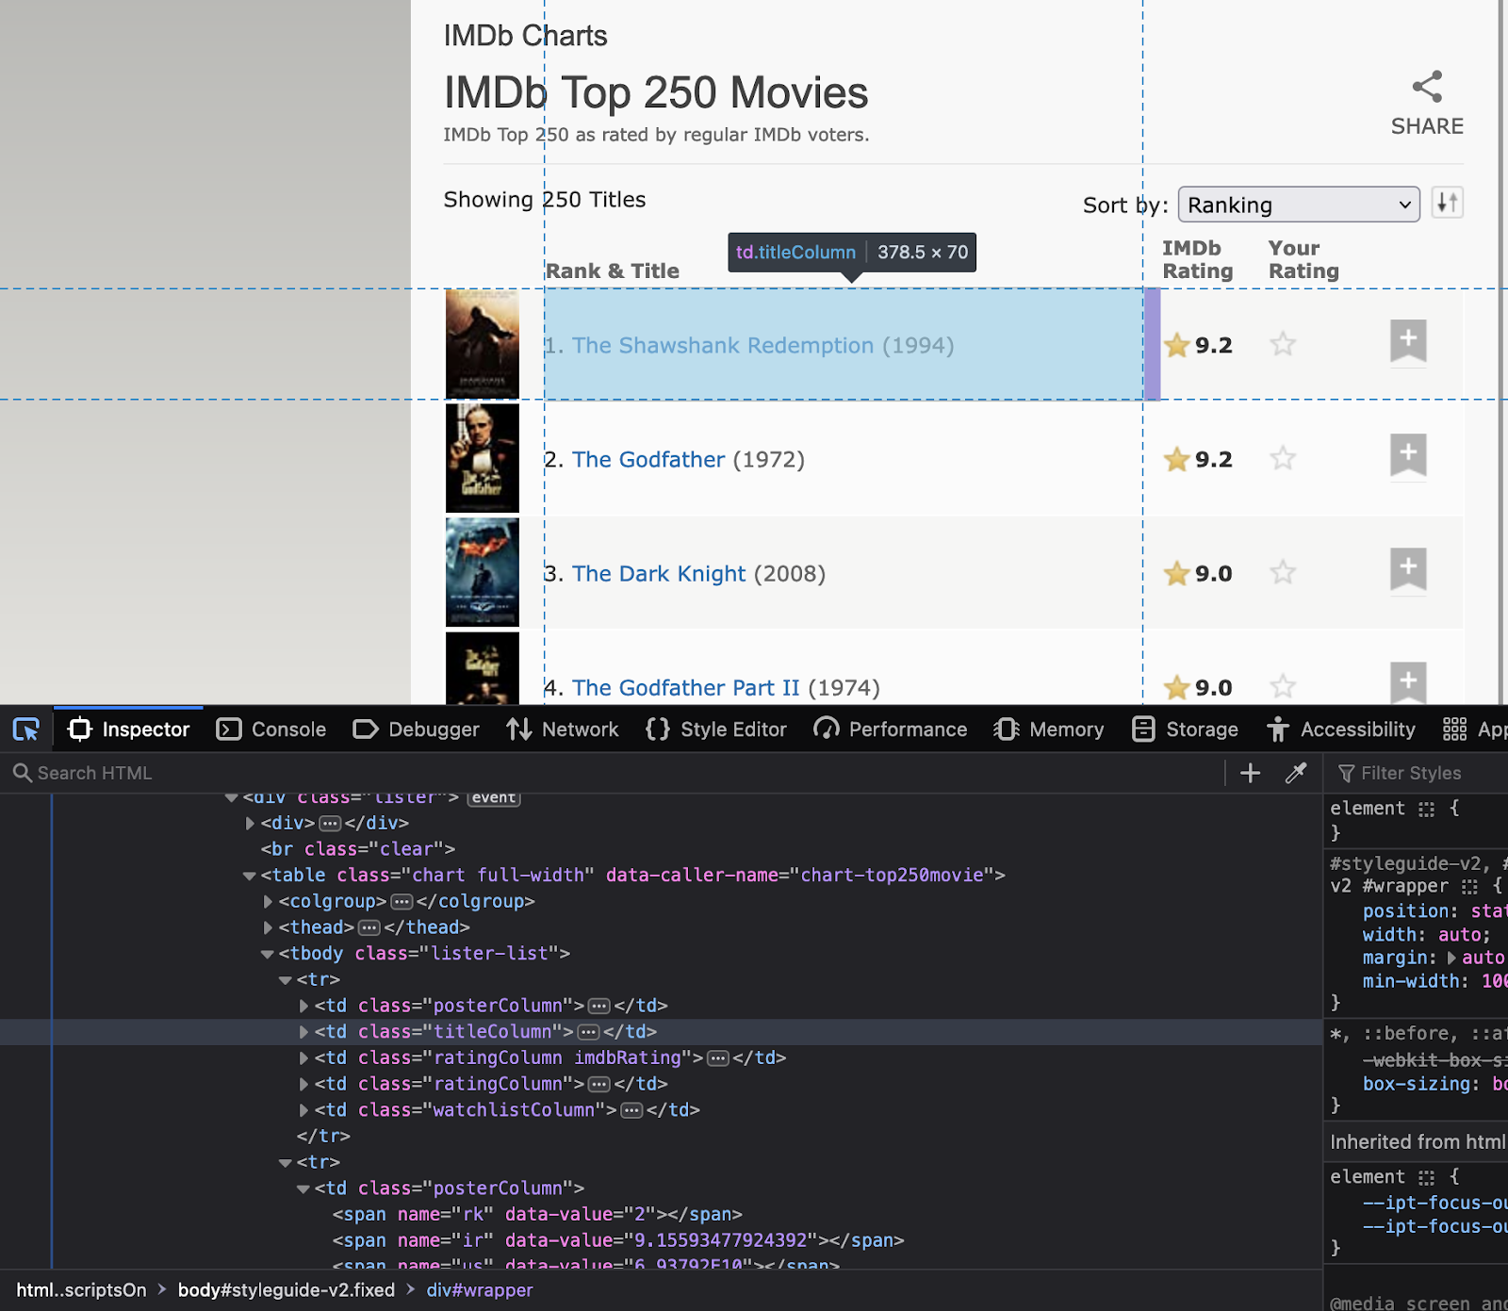Click The Dark Knight title link
Viewport: 1508px width, 1311px height.
pos(658,574)
